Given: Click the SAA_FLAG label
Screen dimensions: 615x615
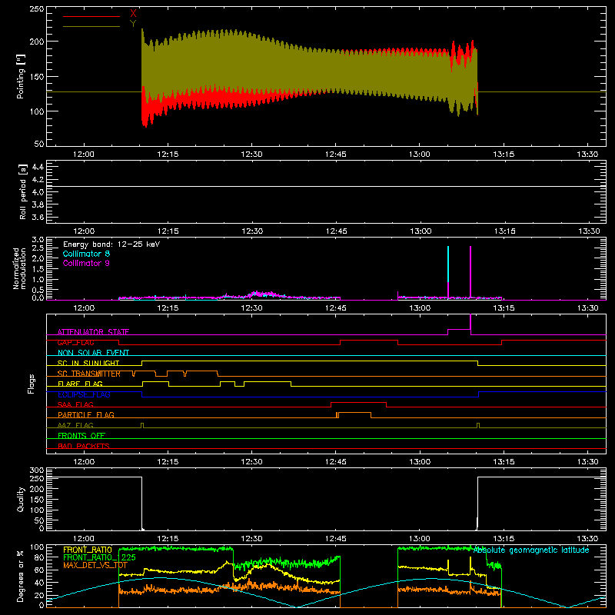Looking at the screenshot, I should [x=75, y=404].
